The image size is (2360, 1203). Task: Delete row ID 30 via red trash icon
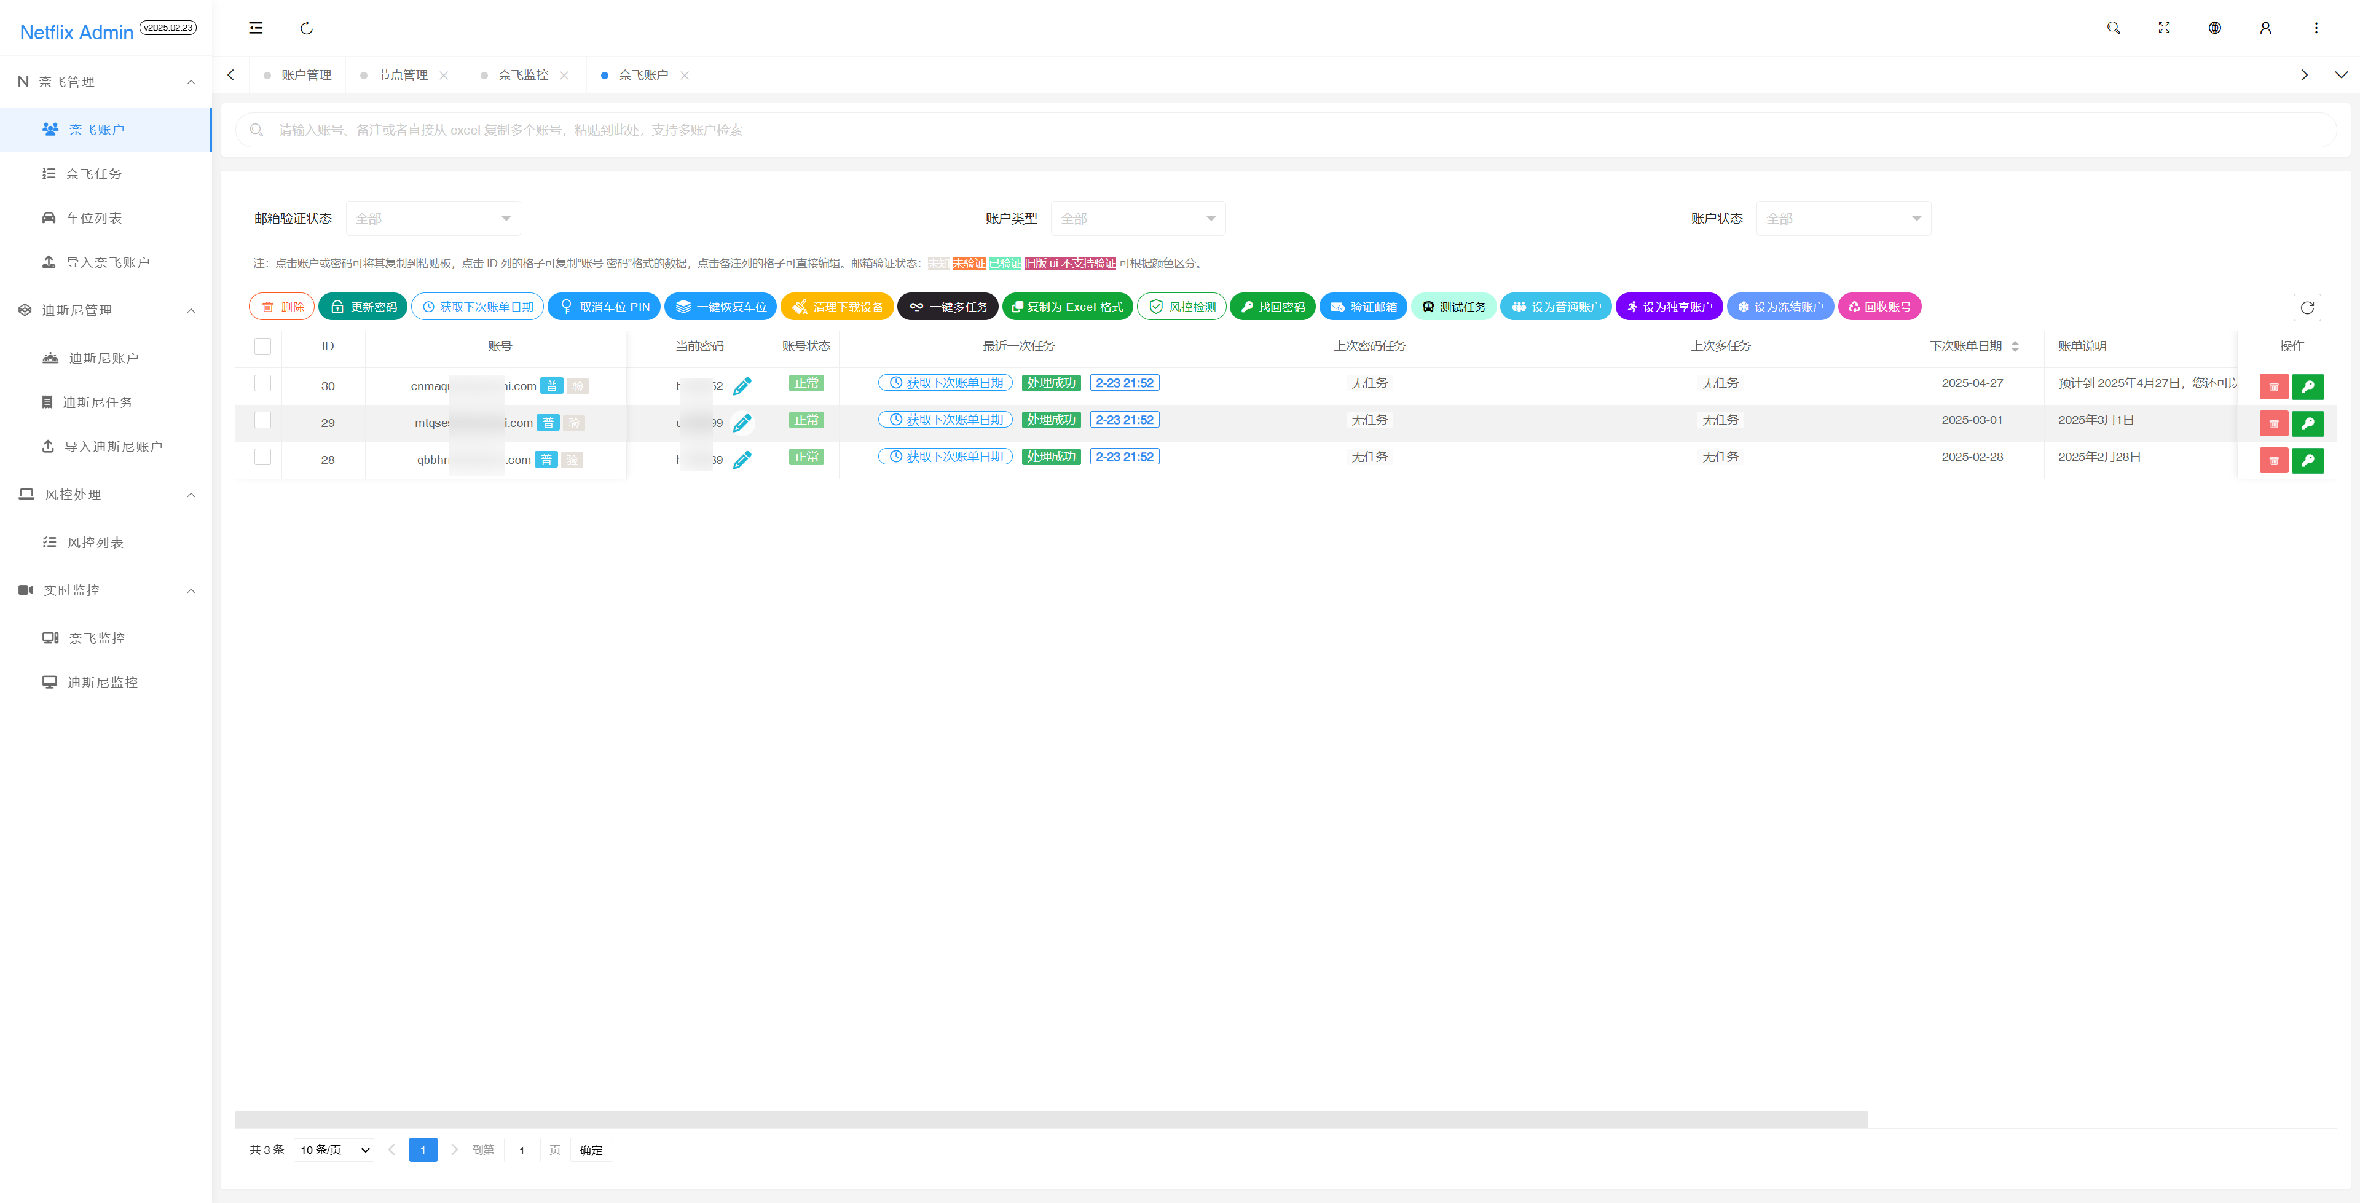(x=2274, y=386)
